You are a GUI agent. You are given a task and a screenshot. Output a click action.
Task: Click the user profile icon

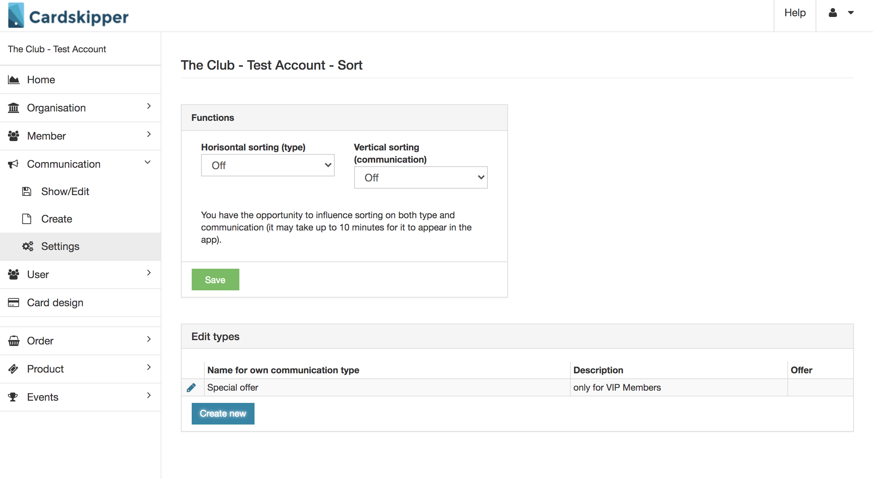[x=833, y=13]
